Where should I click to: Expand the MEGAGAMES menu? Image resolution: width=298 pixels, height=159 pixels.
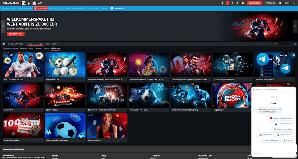(79, 8)
